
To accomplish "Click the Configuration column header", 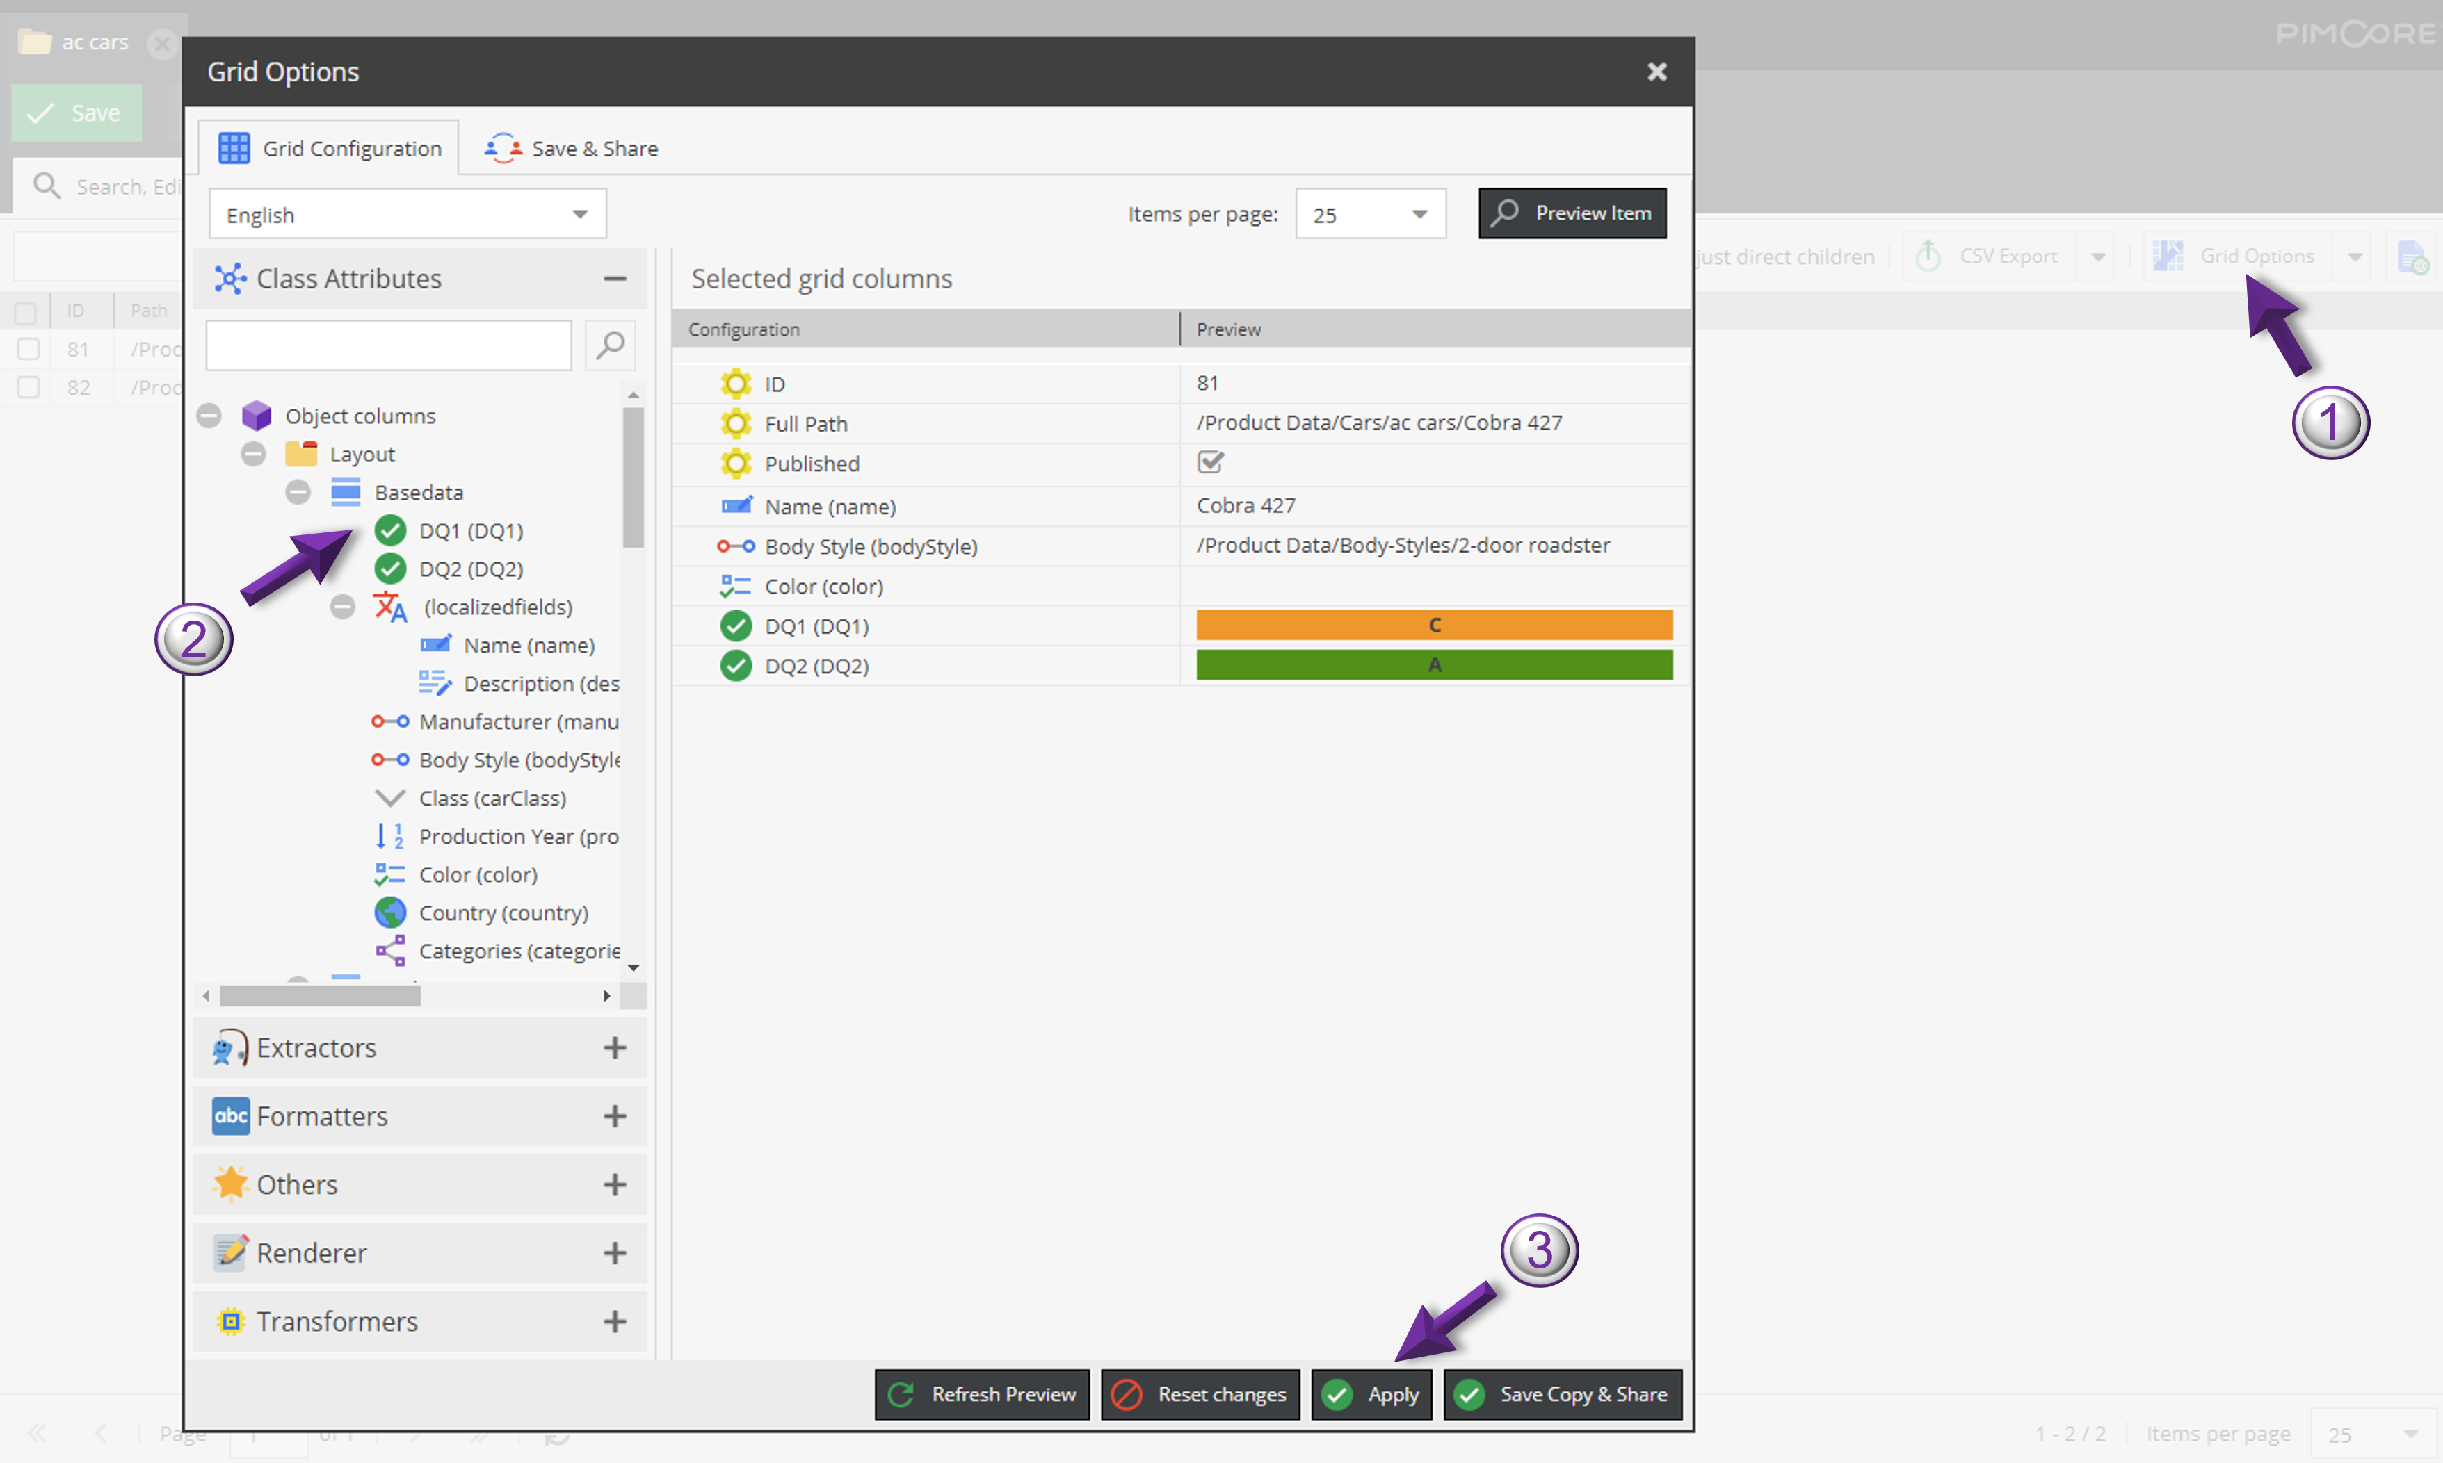I will 925,329.
